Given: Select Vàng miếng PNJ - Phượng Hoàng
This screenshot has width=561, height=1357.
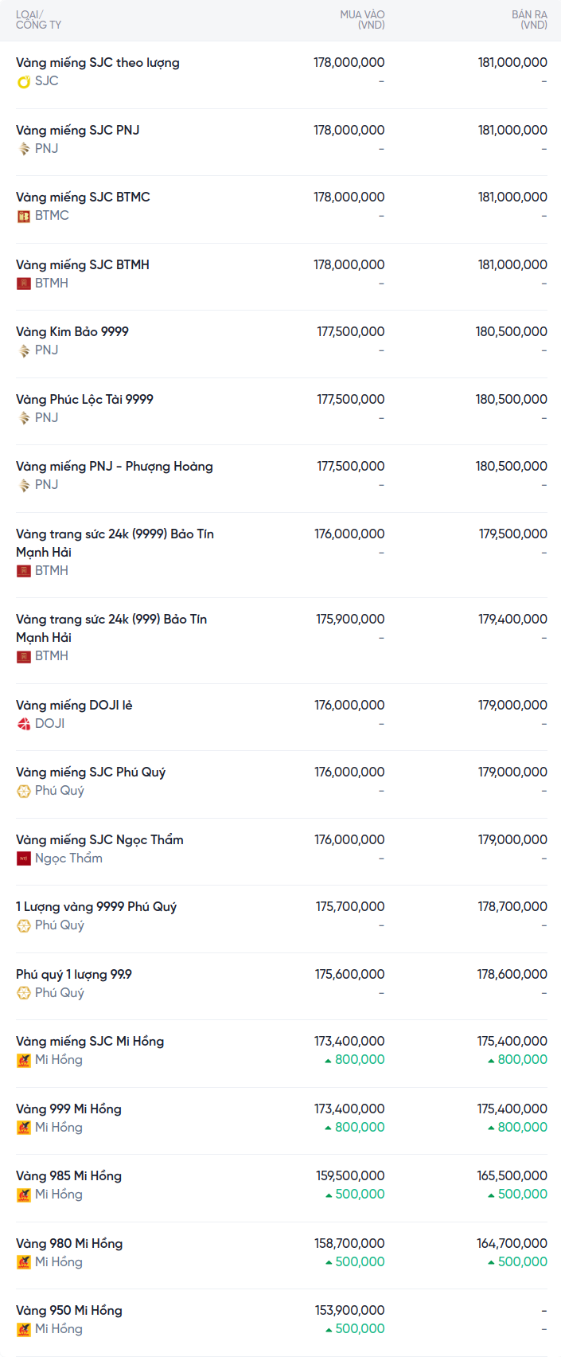Looking at the screenshot, I should coord(115,467).
